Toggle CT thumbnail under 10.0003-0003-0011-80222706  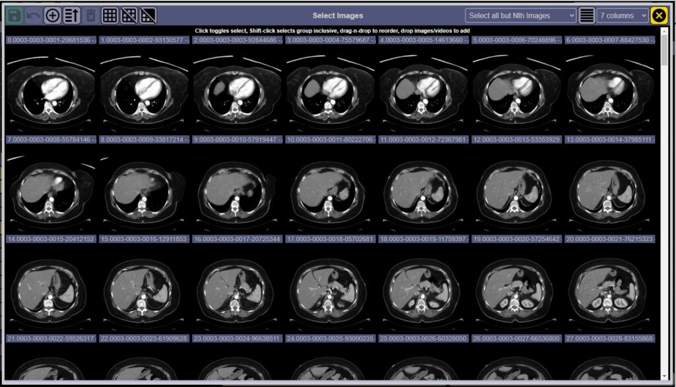click(x=330, y=190)
